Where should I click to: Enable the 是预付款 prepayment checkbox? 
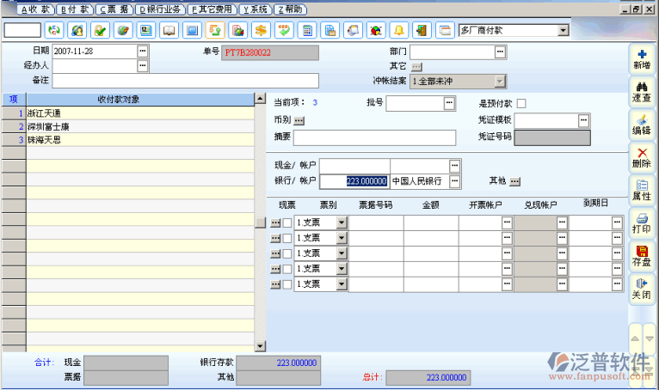coord(521,104)
